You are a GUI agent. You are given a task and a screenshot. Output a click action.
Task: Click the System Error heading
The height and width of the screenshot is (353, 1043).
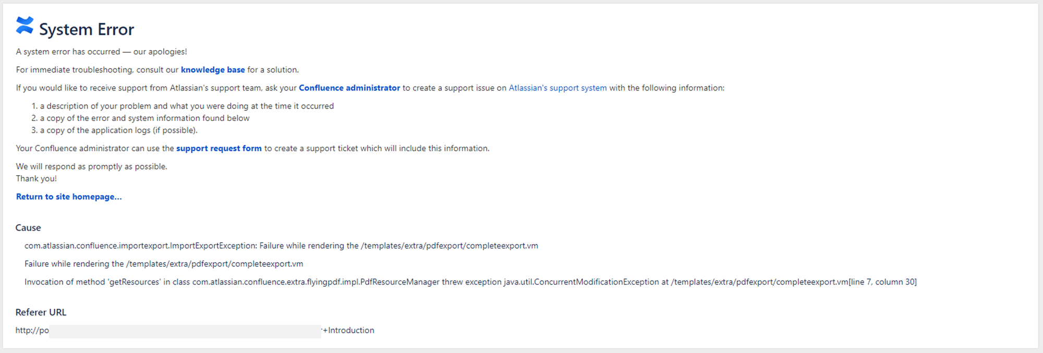(87, 29)
